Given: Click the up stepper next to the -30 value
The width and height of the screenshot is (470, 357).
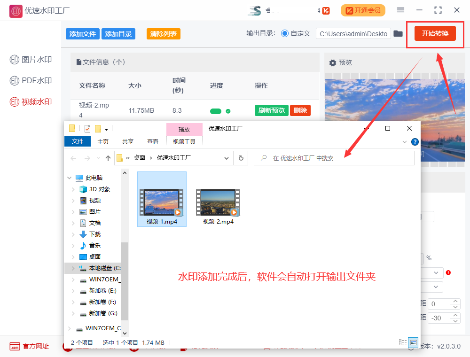Looking at the screenshot, I should click(455, 315).
